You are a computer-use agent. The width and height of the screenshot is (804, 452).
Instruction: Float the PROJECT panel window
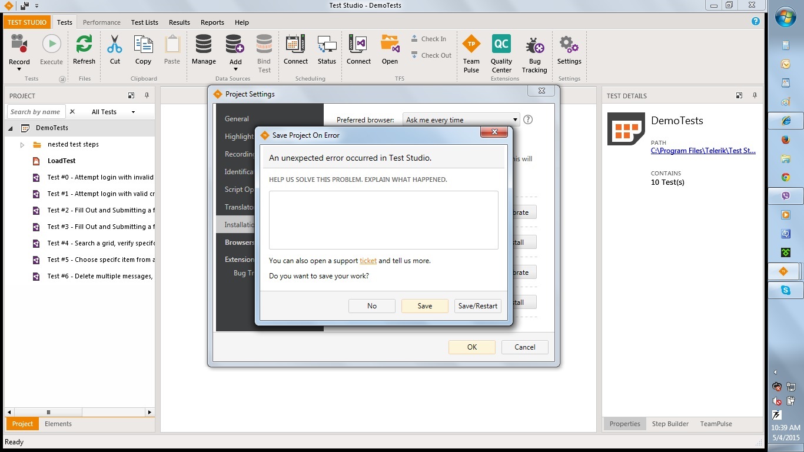(131, 95)
